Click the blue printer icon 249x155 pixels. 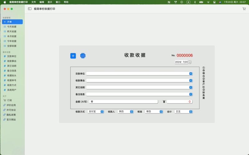(83, 56)
